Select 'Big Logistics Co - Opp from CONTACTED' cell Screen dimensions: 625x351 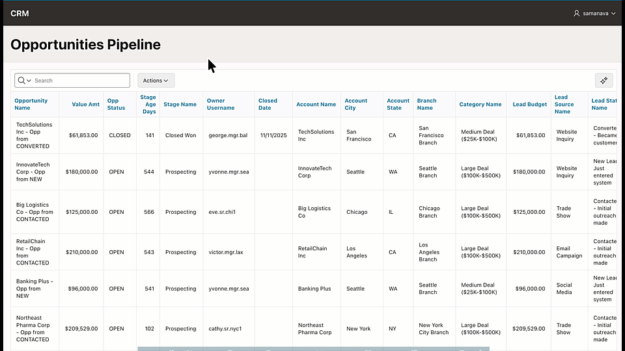(35, 212)
